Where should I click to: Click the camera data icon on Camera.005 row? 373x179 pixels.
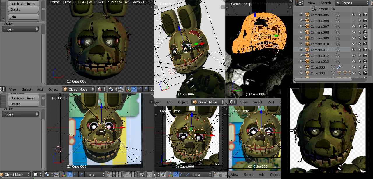pos(337,15)
